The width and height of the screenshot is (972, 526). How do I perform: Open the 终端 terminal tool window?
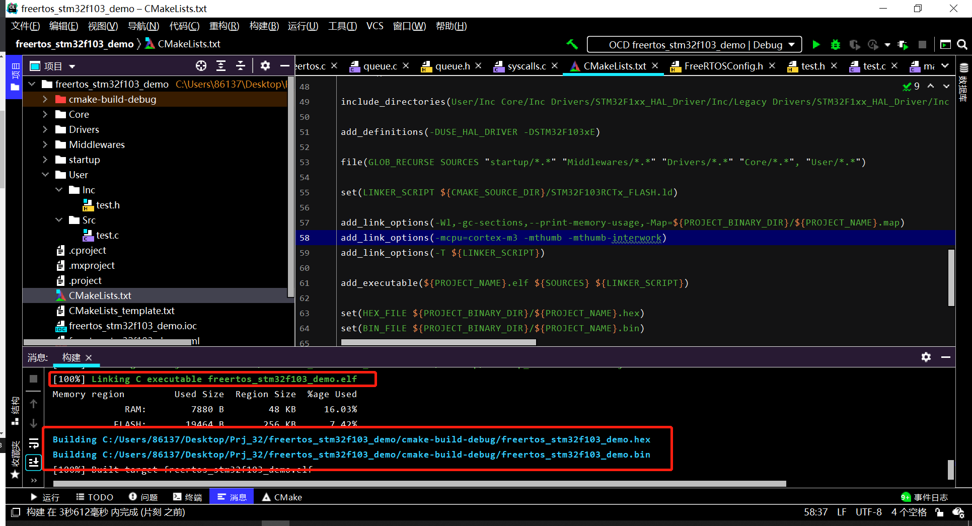click(x=187, y=497)
